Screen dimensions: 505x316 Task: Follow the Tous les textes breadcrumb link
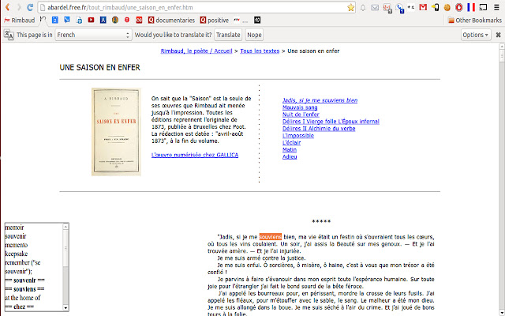(260, 51)
